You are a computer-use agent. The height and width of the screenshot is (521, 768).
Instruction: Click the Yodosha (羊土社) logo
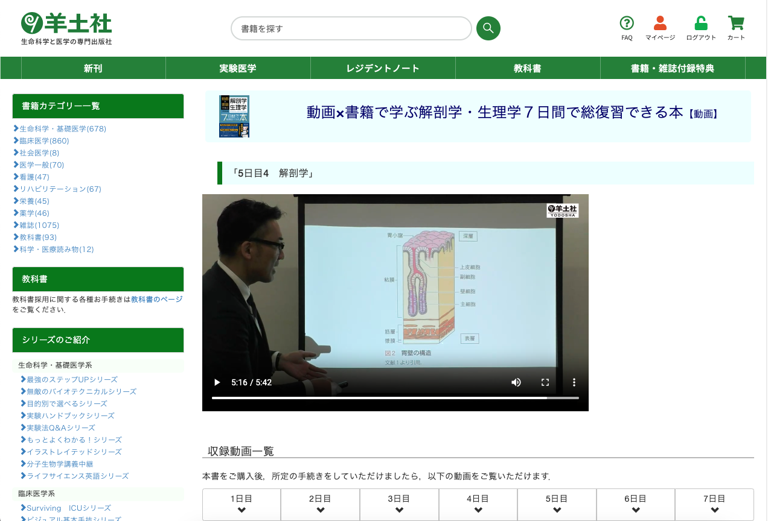[x=66, y=28]
